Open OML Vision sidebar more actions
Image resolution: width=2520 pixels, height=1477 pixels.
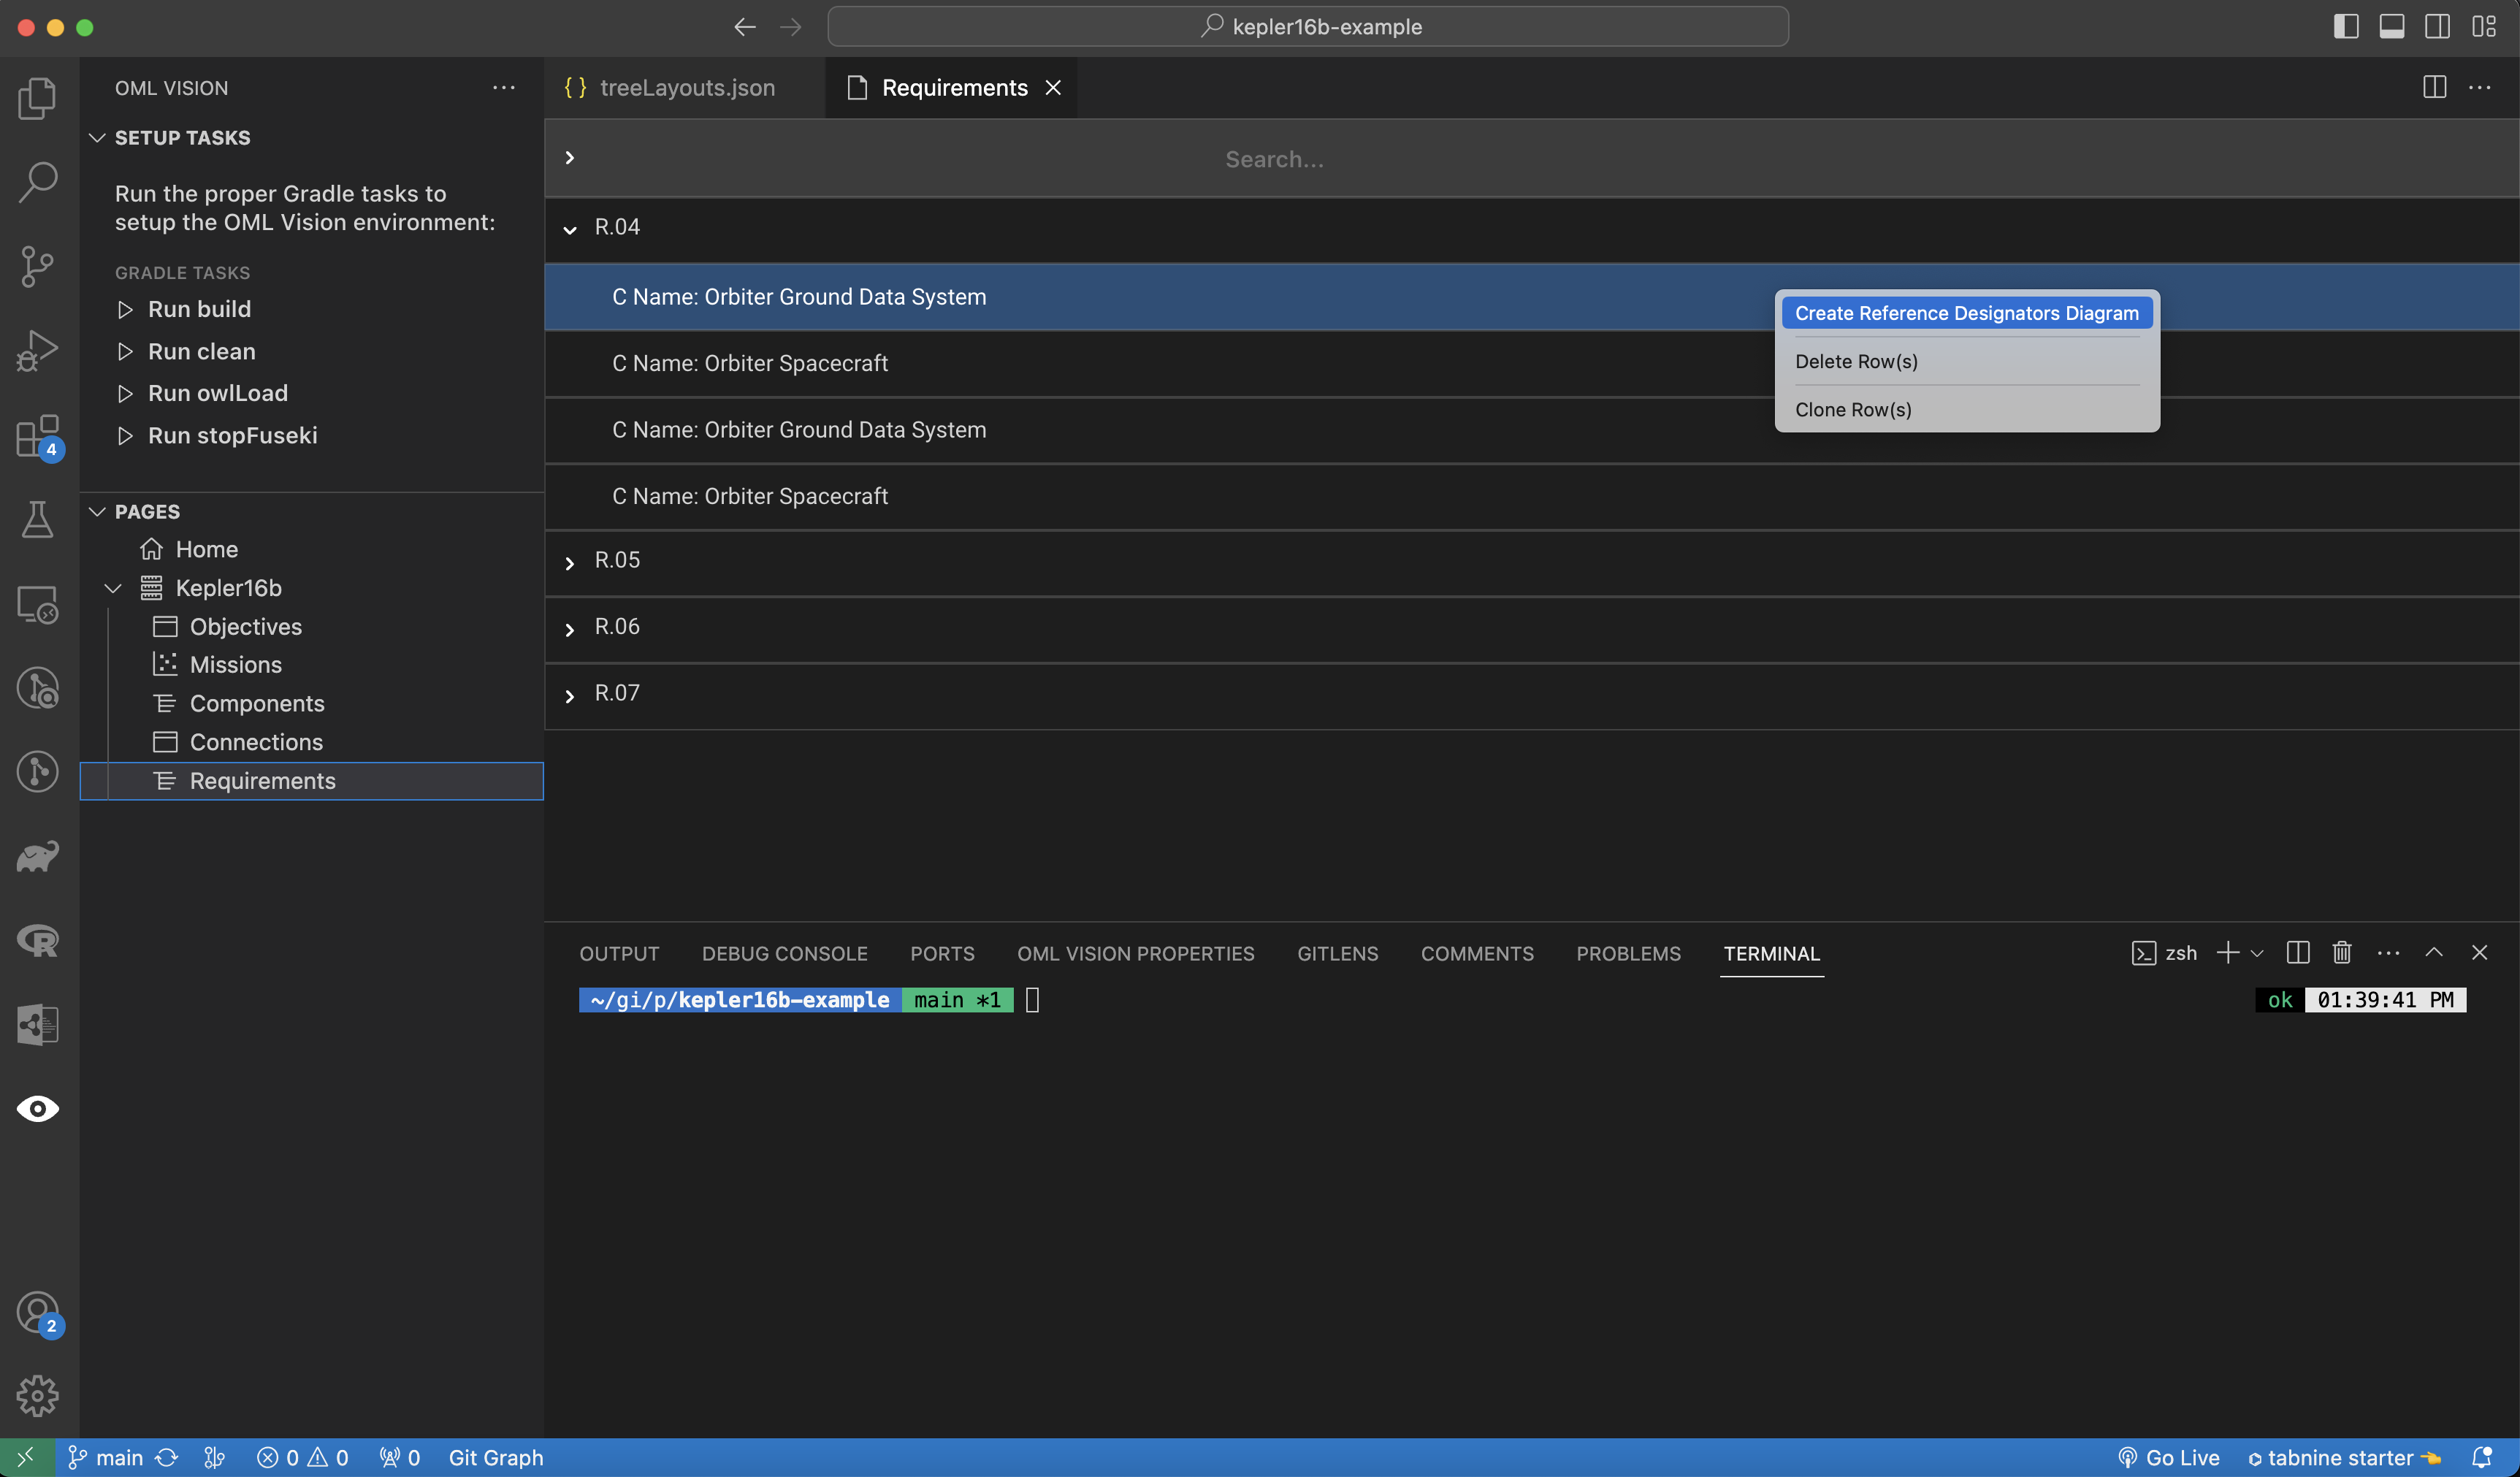(504, 87)
